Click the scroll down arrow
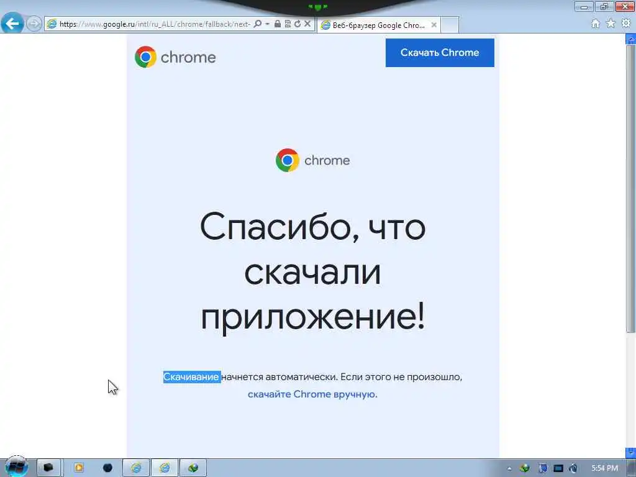Screen dimensions: 636x477 (631, 452)
